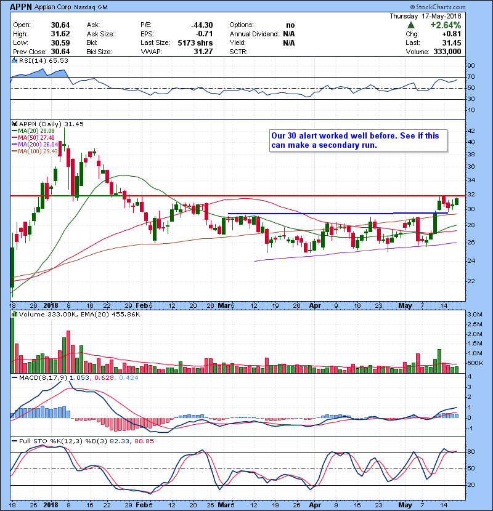This screenshot has height=511, width=493.
Task: Click the Chg value +0.81
Action: coord(452,34)
